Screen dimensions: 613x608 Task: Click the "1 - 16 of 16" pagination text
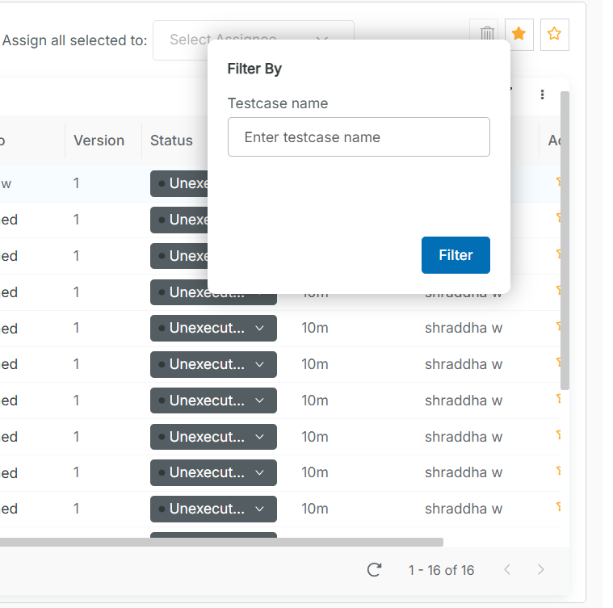coord(441,570)
